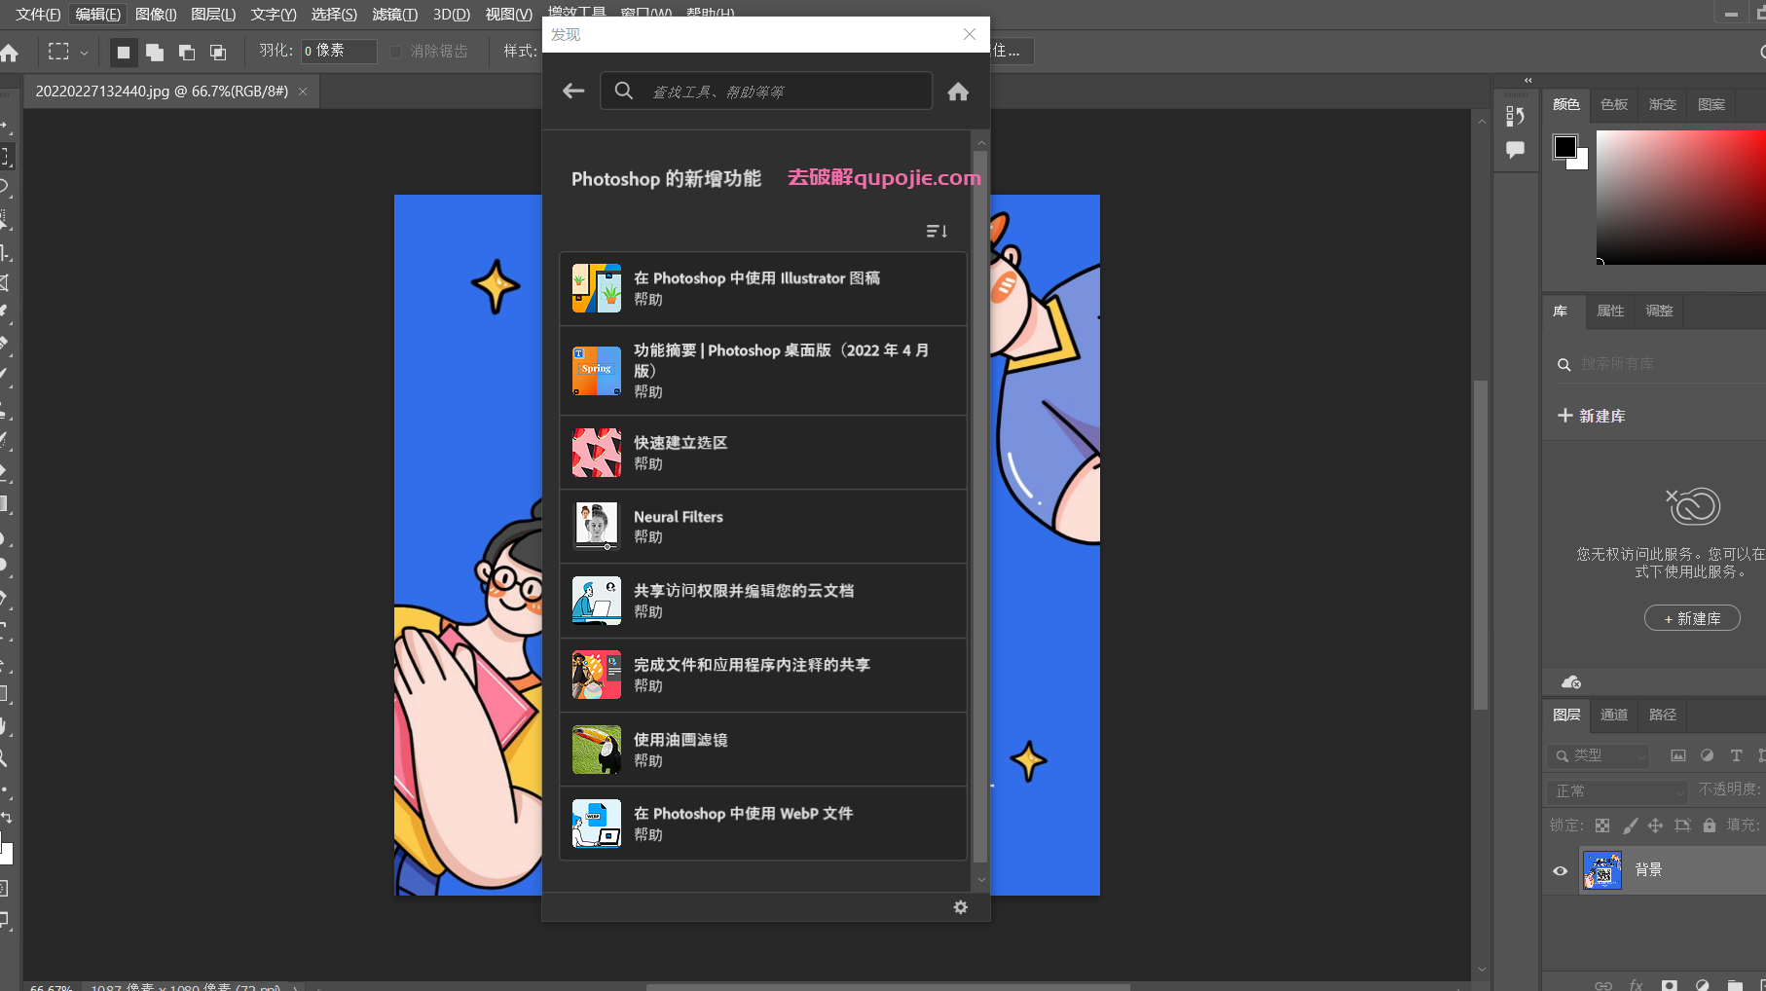
Task: Filter layers by adjustment layers
Action: coord(1707,755)
